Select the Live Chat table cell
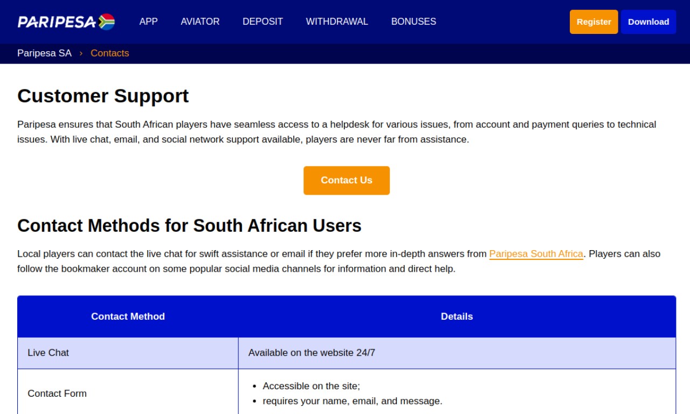The height and width of the screenshot is (414, 690). tap(128, 353)
